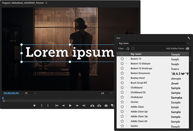Toggle favorite star for Bodoni 72

[122, 59]
